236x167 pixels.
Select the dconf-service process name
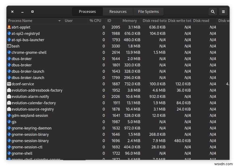pyautogui.click(x=23, y=84)
